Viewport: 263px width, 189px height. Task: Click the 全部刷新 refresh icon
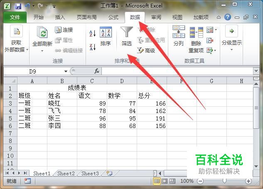[x=42, y=32]
